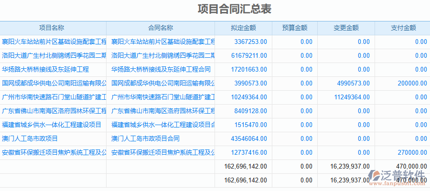
Task: Select amount 1515470.00
Action: click(251, 125)
